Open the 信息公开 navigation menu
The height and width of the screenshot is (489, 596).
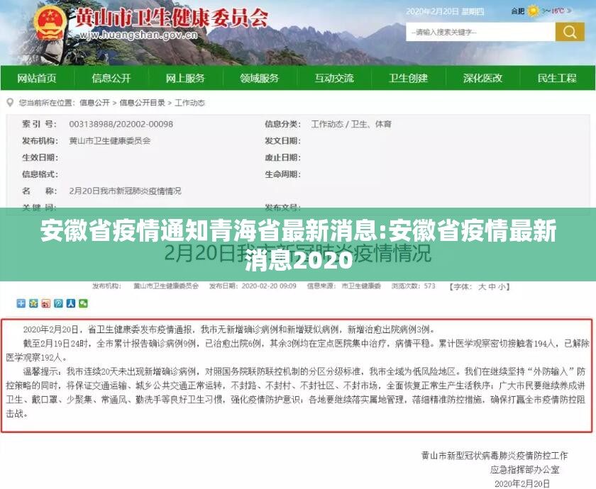pos(111,79)
